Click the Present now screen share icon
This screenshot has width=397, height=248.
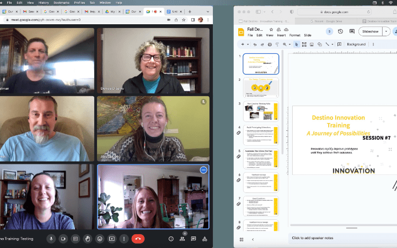click(112, 239)
